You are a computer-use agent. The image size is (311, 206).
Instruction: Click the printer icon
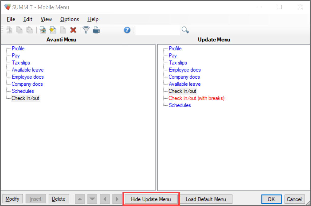pyautogui.click(x=96, y=30)
